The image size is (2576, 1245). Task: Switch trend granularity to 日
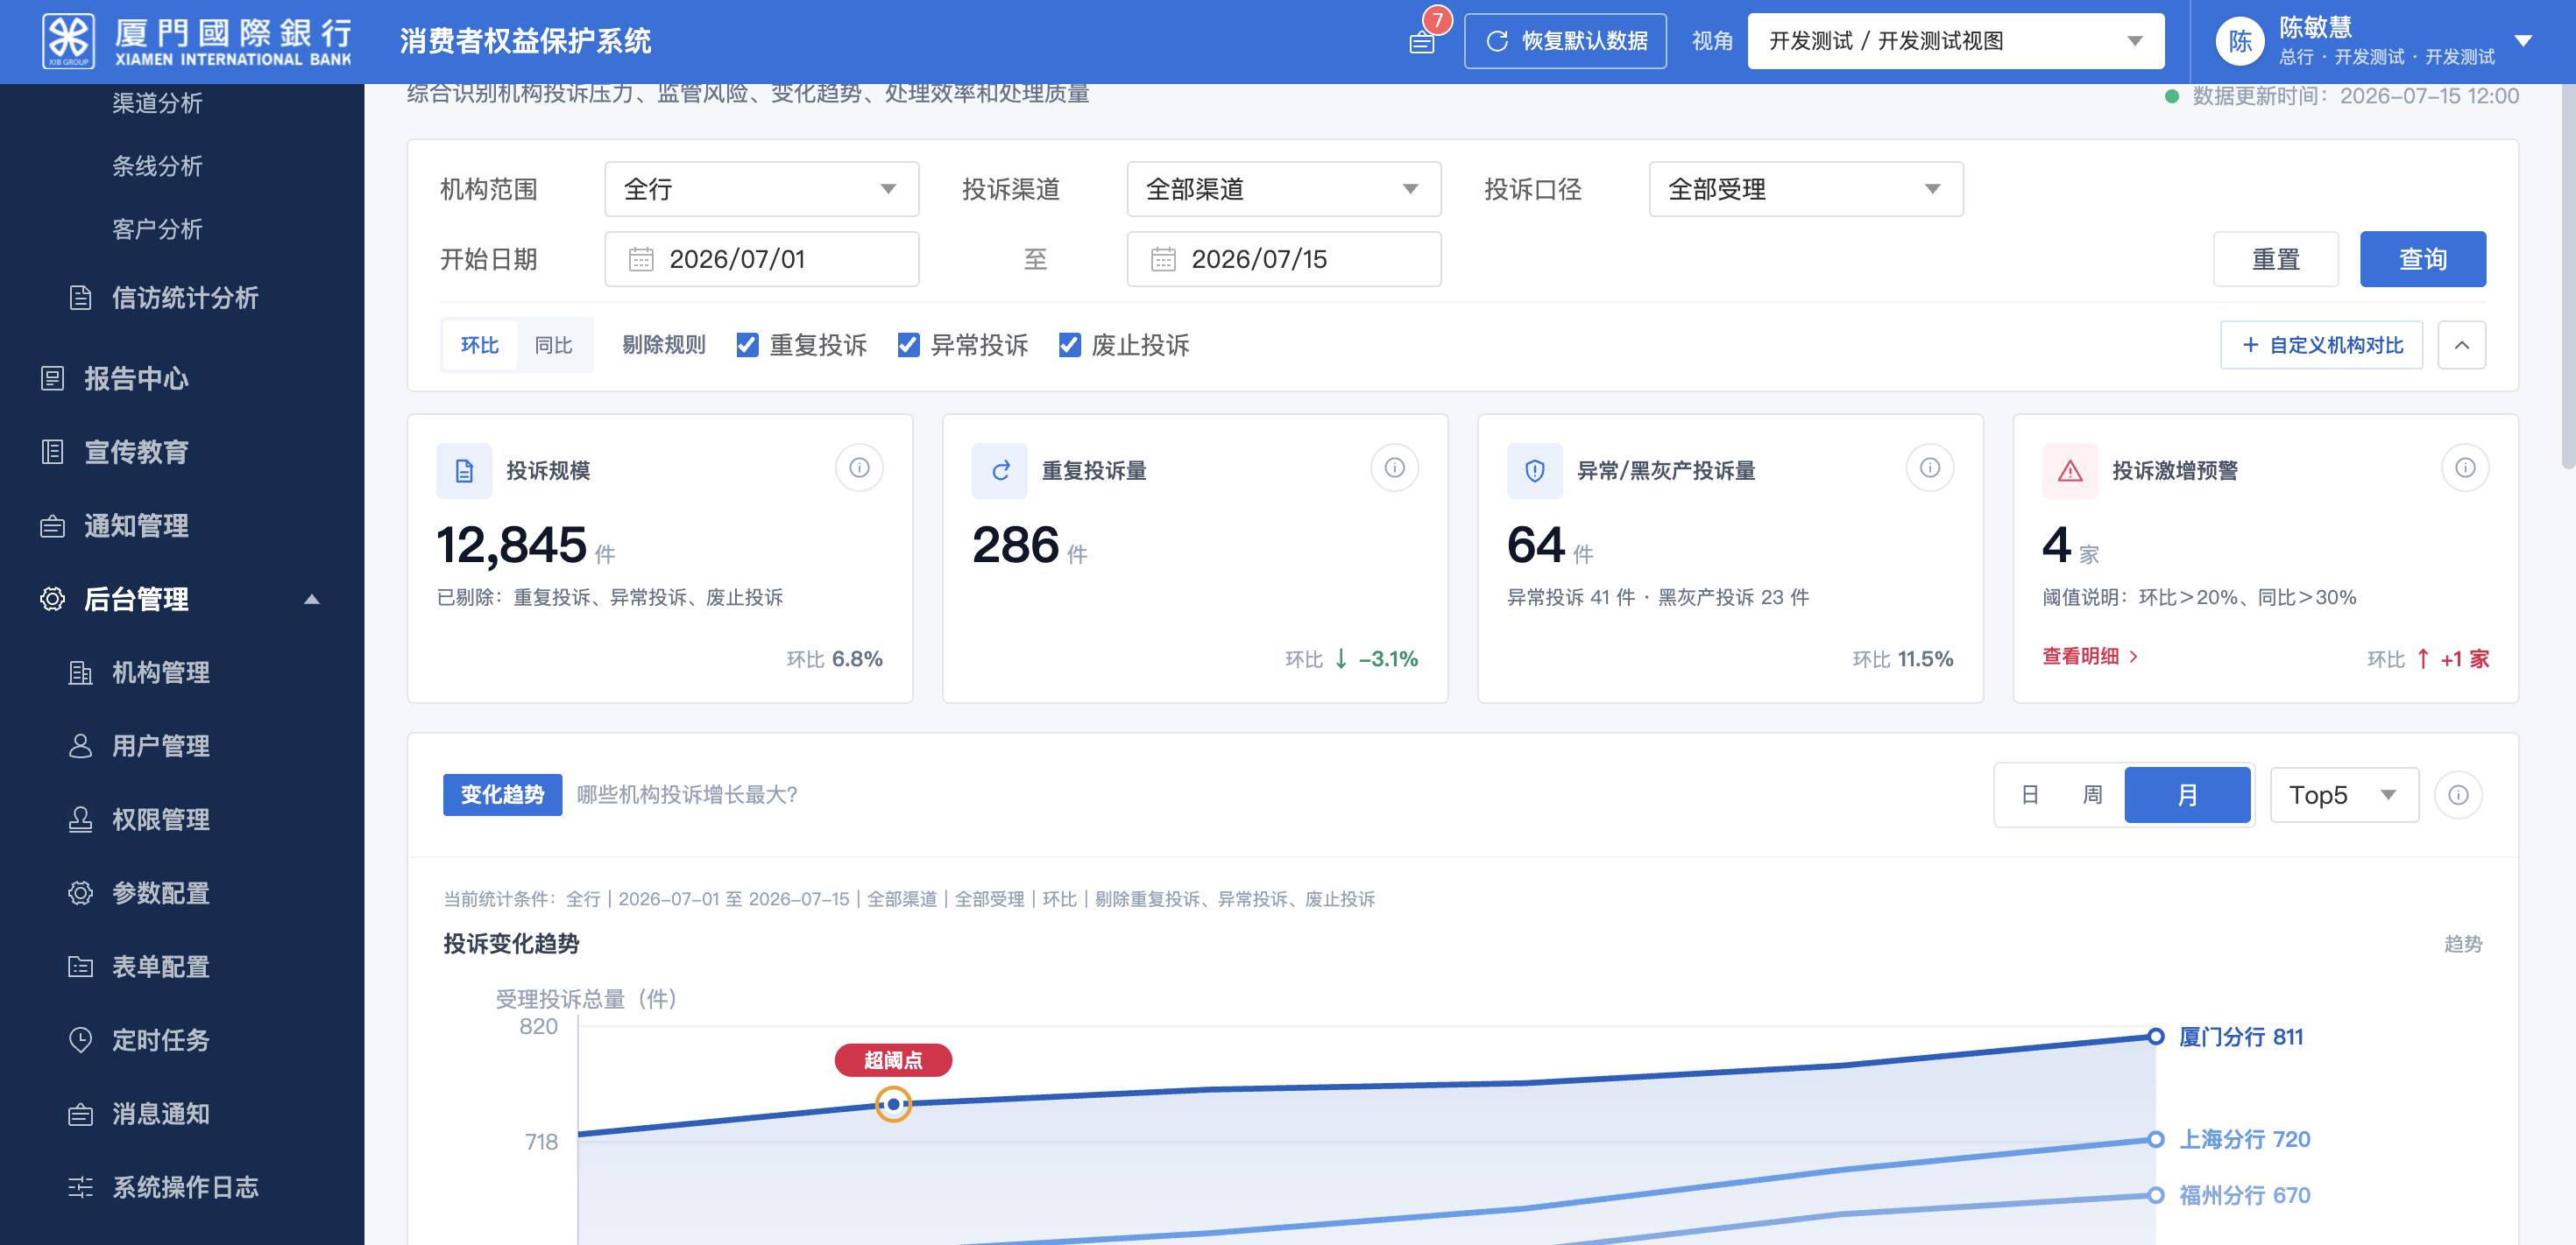(x=2030, y=795)
